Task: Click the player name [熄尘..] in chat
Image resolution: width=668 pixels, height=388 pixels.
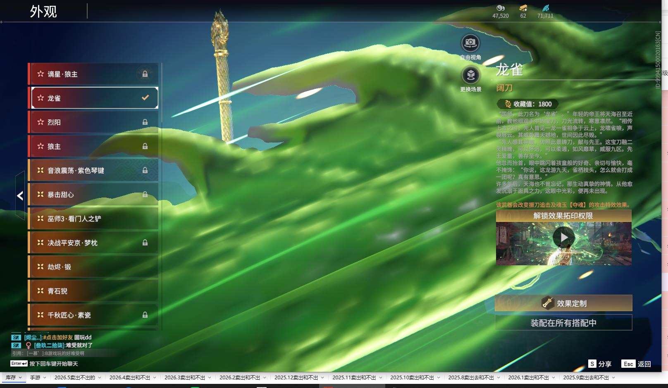Action: [33, 337]
